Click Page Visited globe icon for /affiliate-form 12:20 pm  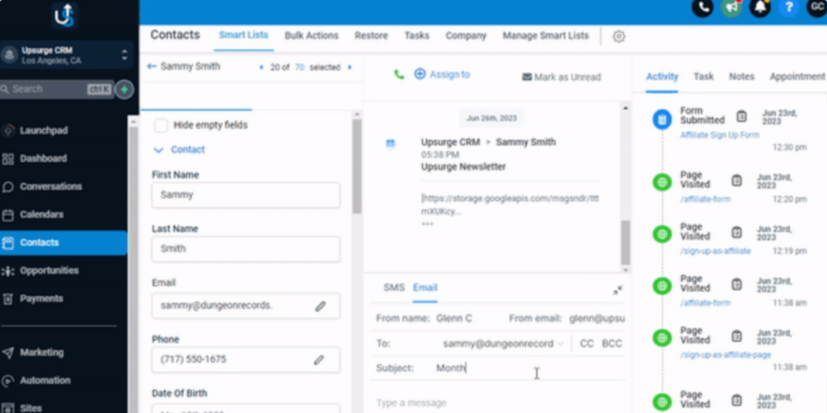pyautogui.click(x=662, y=182)
